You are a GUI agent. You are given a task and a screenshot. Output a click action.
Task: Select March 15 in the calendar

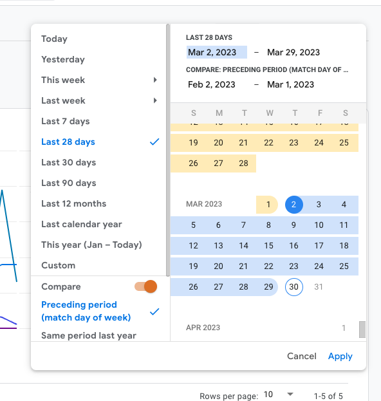pos(268,246)
